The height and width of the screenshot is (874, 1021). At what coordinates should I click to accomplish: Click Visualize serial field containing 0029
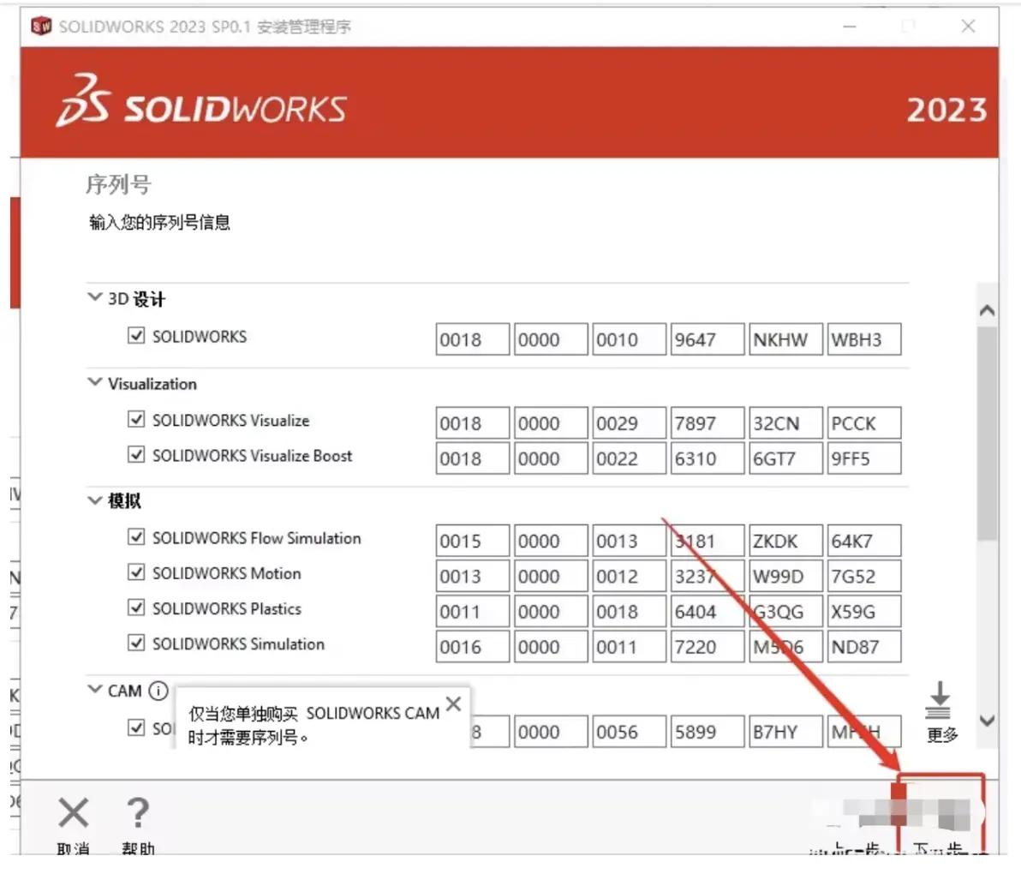coord(629,423)
